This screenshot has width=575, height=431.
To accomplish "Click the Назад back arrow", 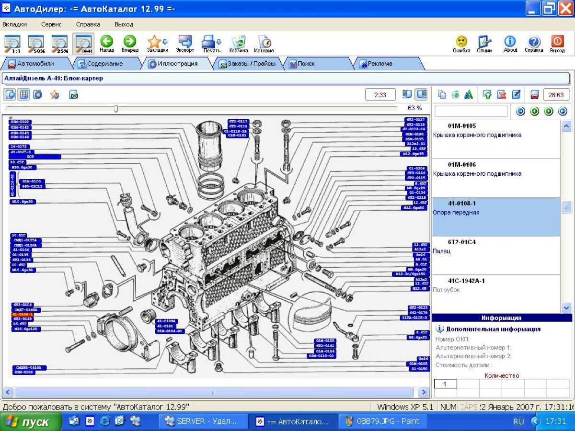I will coord(106,44).
